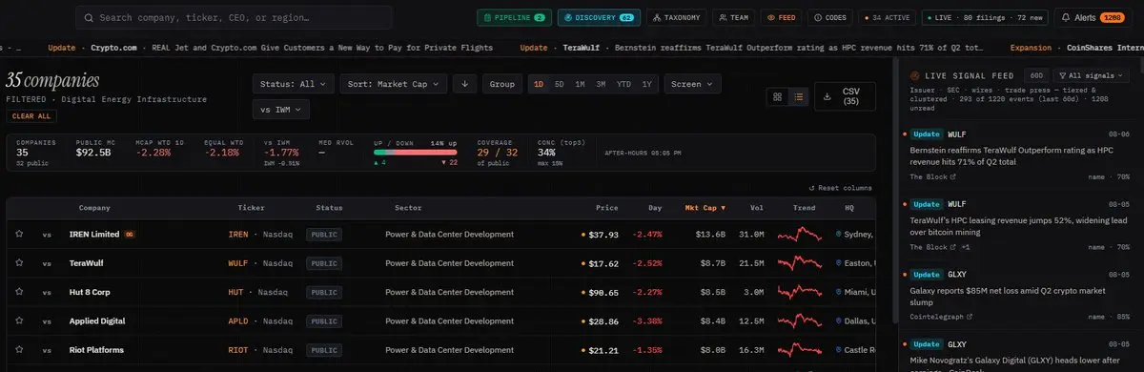Viewport: 1144px width, 372px height.
Task: Open the Status: All dropdown
Action: coord(295,84)
